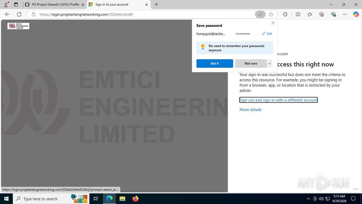Open the notification center
The image size is (362, 204).
pos(353,199)
